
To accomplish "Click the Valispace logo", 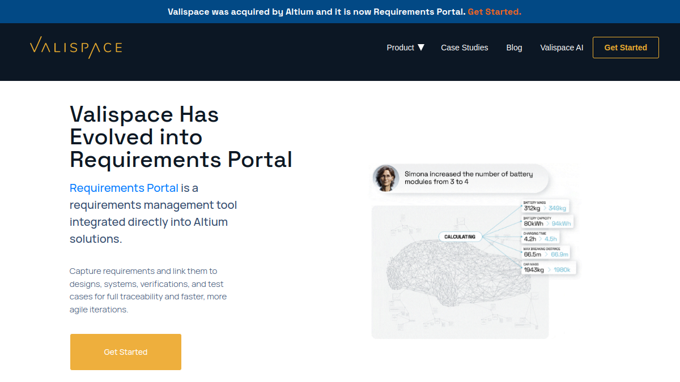I will coord(76,48).
